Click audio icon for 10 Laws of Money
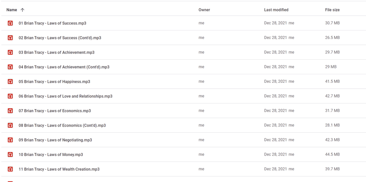The image size is (366, 182). [x=10, y=155]
